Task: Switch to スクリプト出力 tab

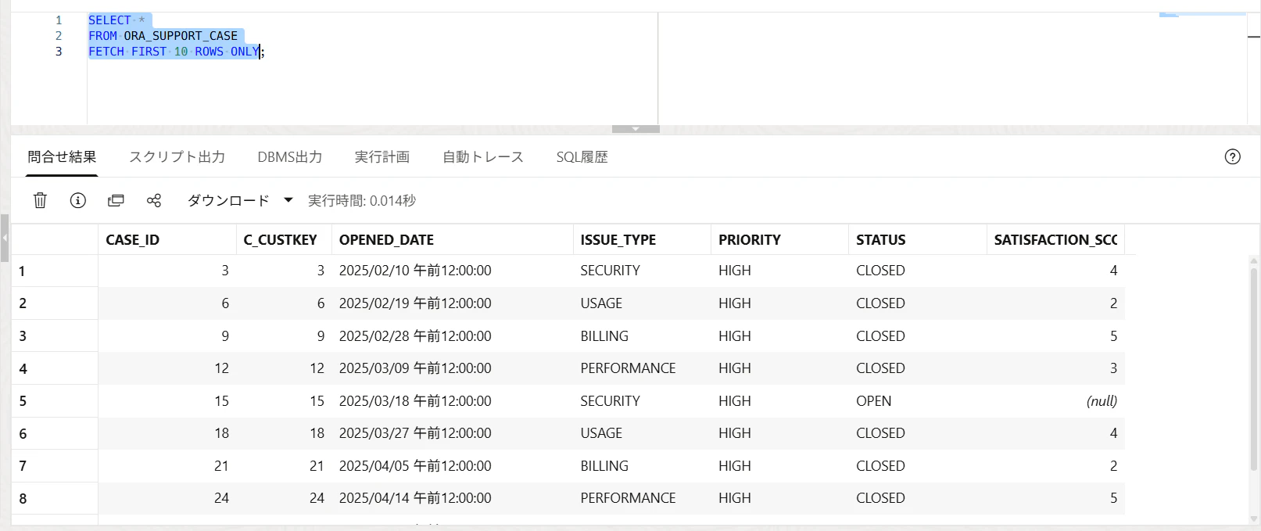Action: click(177, 157)
